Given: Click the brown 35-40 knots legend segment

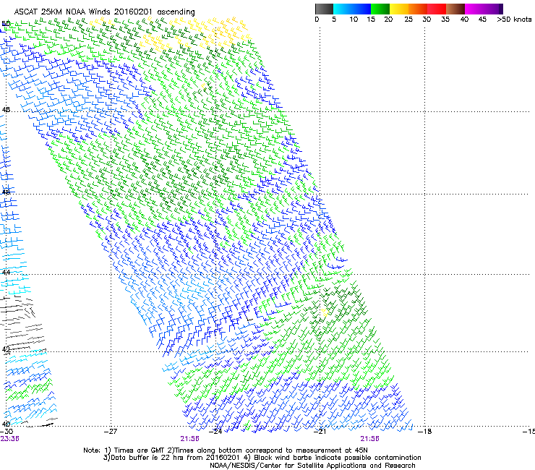Looking at the screenshot, I should click(x=455, y=9).
